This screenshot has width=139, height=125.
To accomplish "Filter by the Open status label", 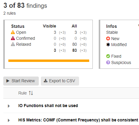I will pos(21,32).
